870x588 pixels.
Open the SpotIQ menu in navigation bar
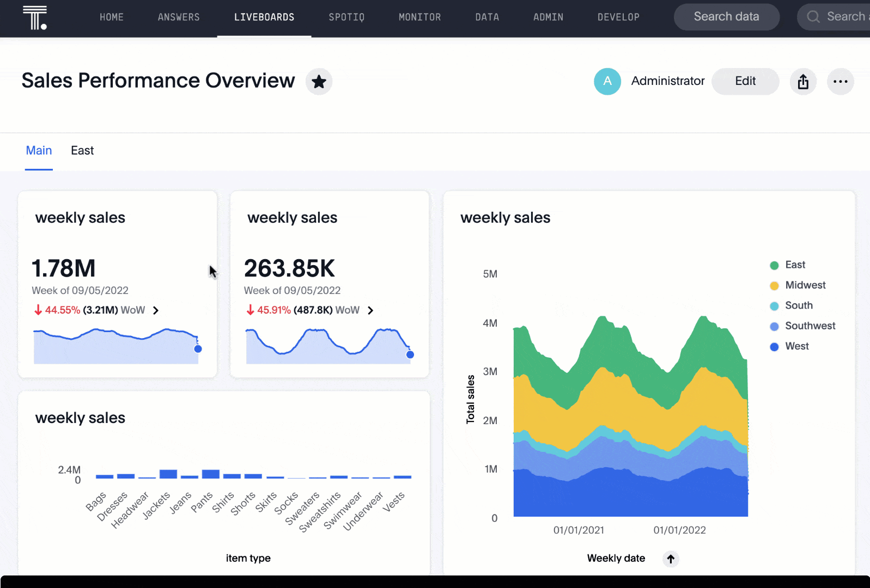(x=346, y=17)
